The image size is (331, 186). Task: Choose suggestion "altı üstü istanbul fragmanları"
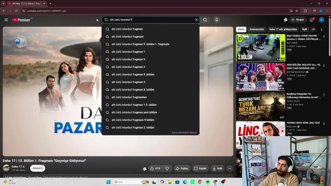point(151,97)
